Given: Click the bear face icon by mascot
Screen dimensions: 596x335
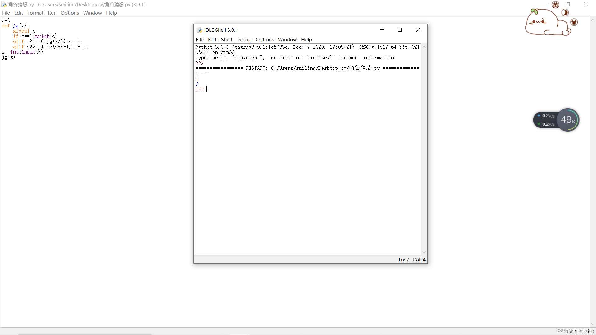Looking at the screenshot, I should (x=574, y=22).
